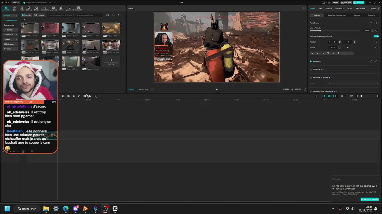Open the Effets panel
The image size is (382, 214).
[x=36, y=8]
